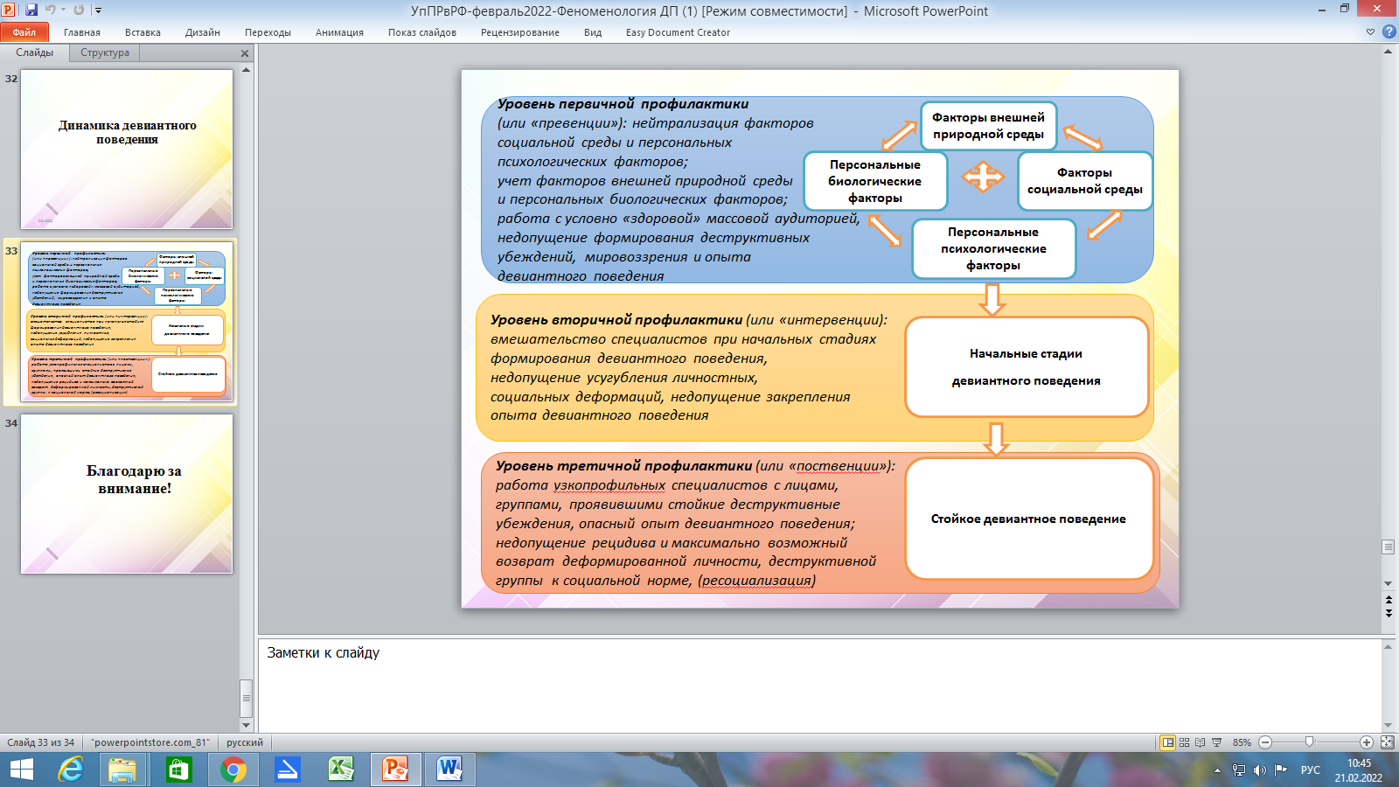This screenshot has height=787, width=1399.
Task: Switch to the Слайды pane tab
Action: (x=35, y=52)
